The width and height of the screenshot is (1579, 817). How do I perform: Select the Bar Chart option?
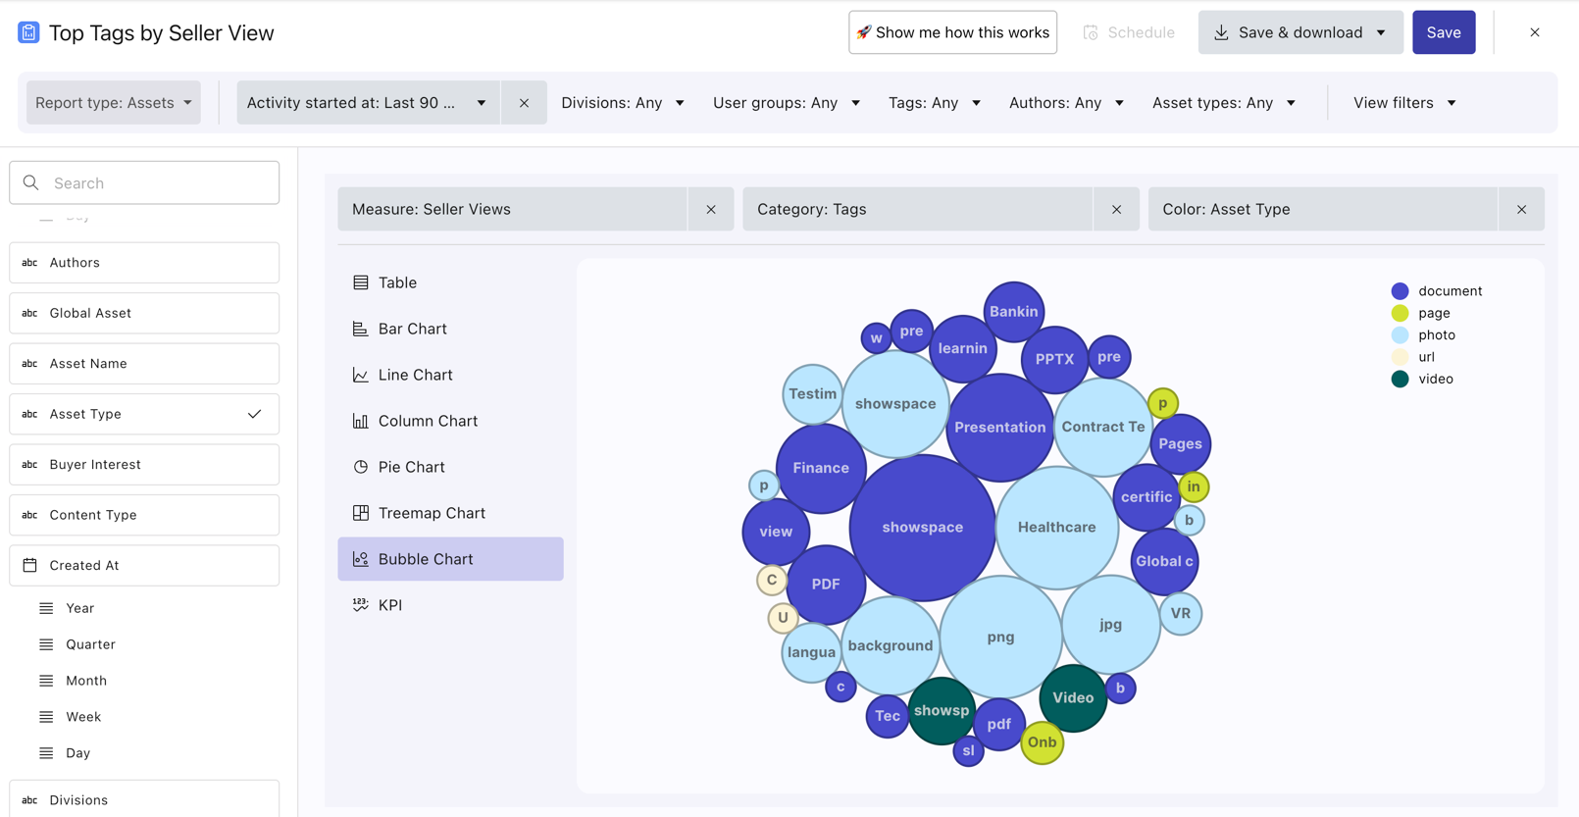[x=412, y=329]
